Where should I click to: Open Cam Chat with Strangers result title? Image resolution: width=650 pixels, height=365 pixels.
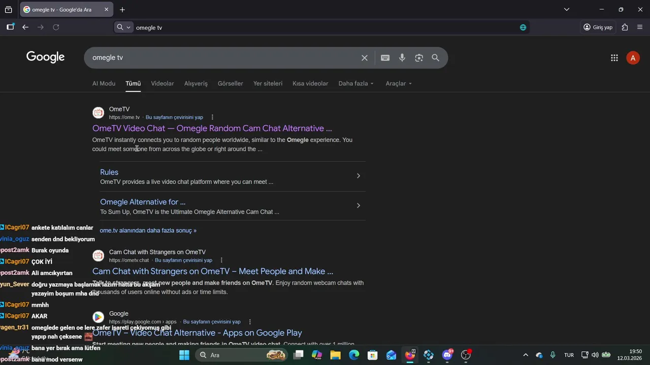point(213,271)
